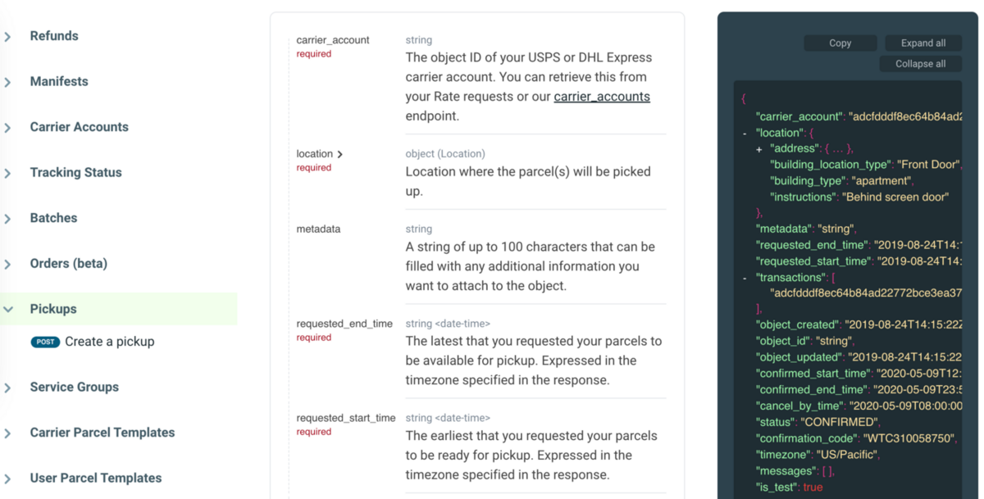Click the collapsed address ellipsis
The height and width of the screenshot is (499, 984).
coord(838,149)
